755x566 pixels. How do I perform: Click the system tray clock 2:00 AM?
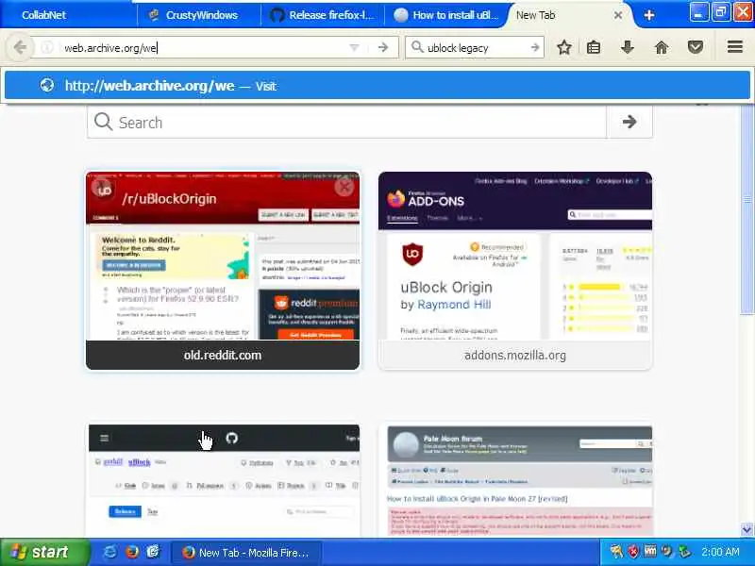click(720, 552)
